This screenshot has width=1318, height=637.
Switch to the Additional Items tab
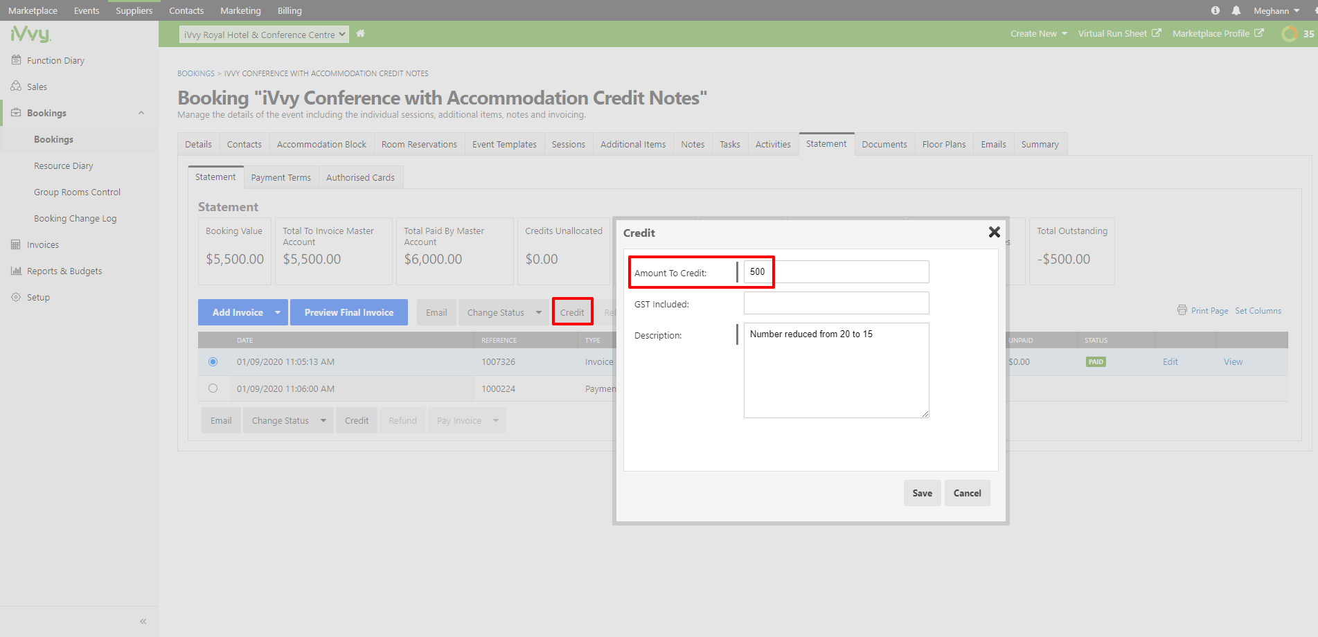point(633,144)
